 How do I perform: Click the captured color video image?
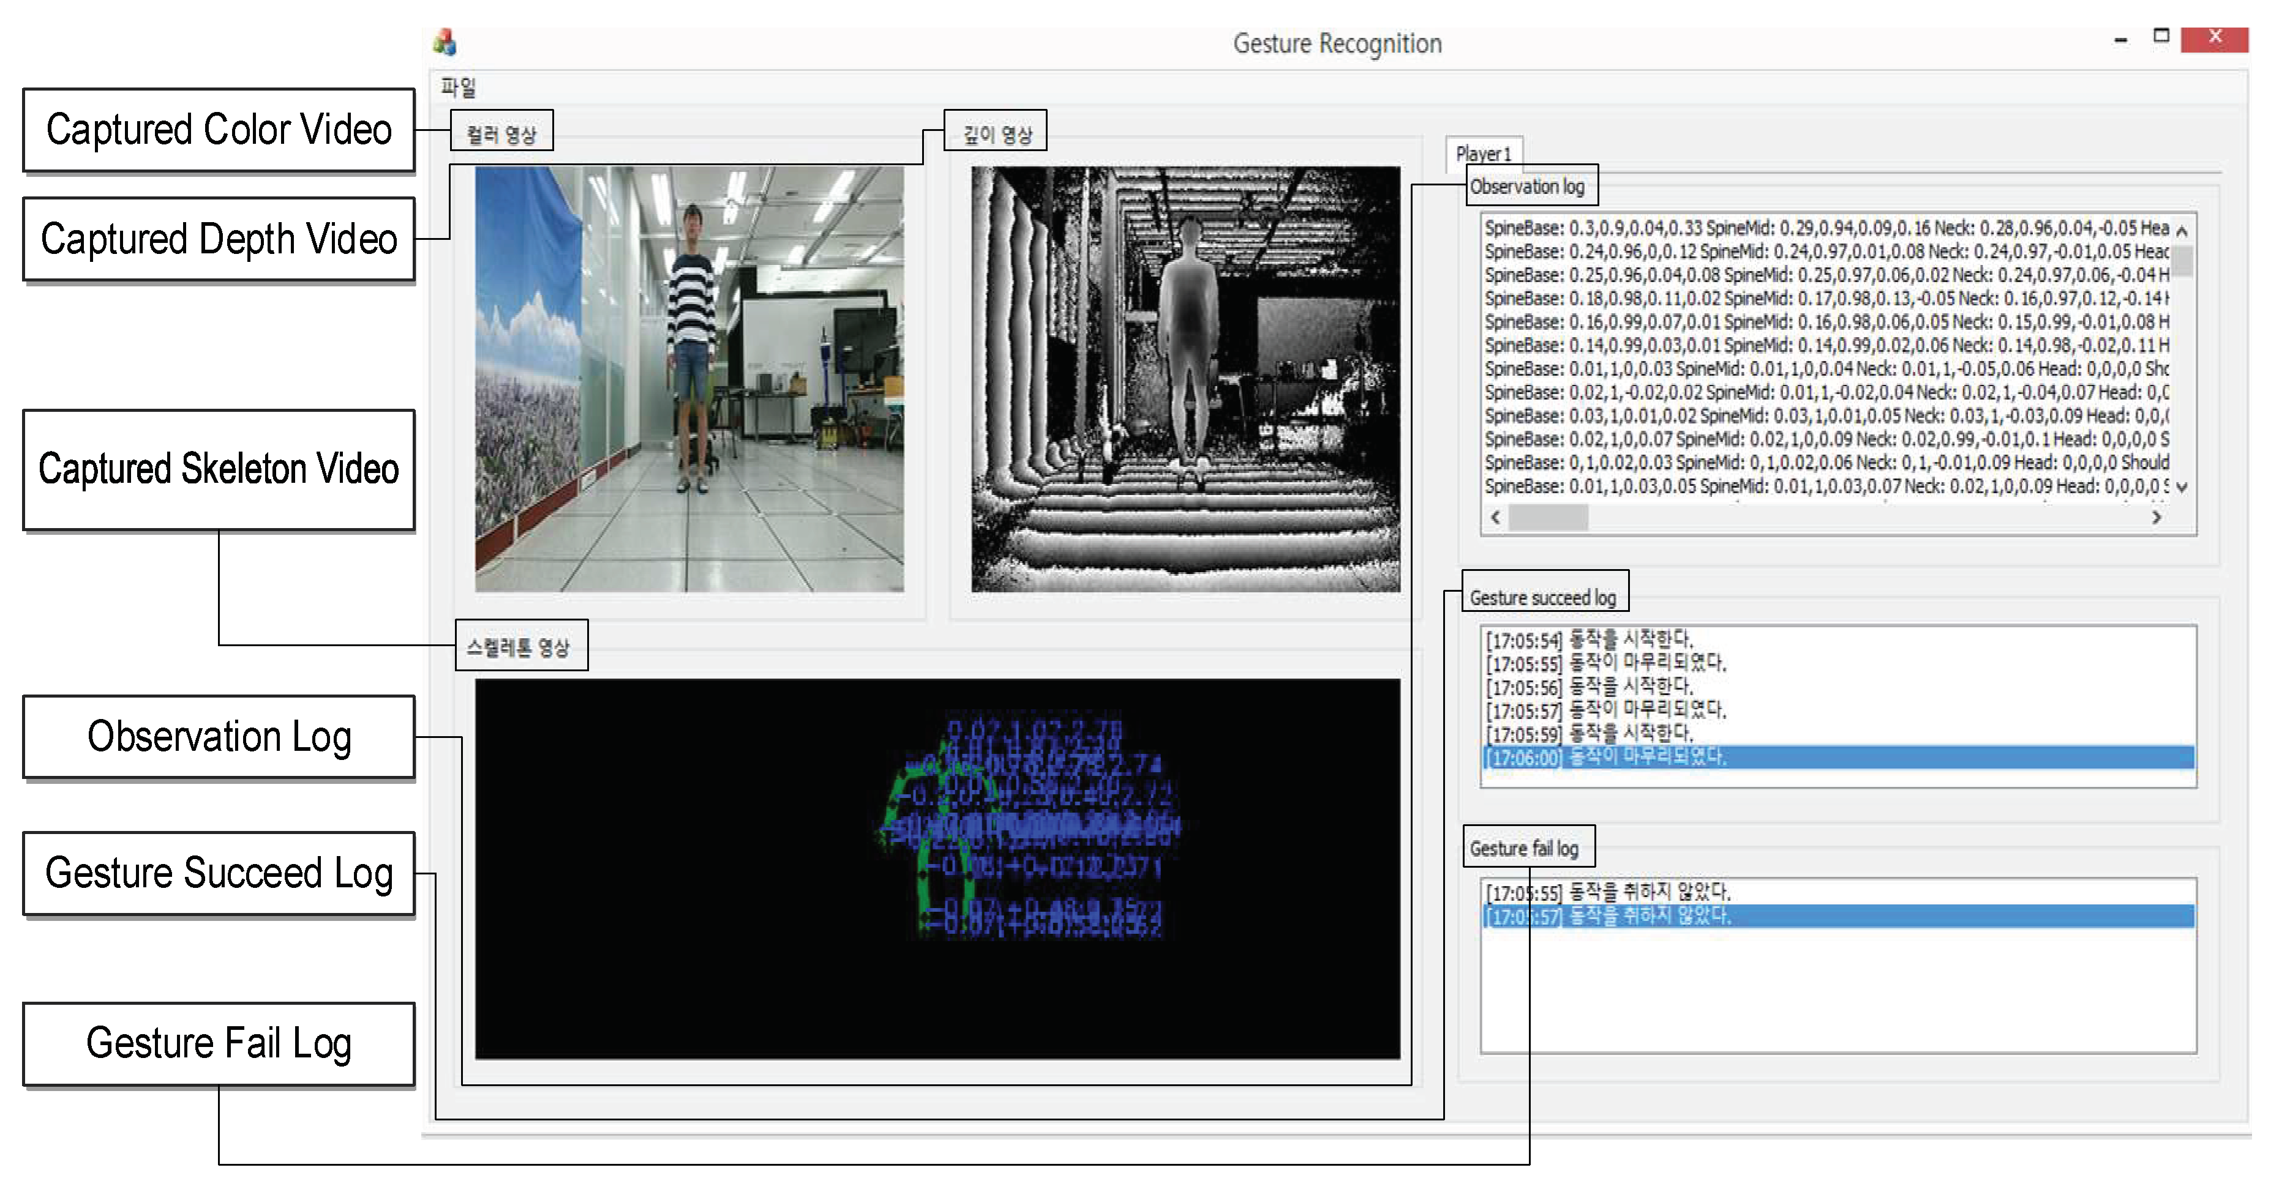(689, 379)
